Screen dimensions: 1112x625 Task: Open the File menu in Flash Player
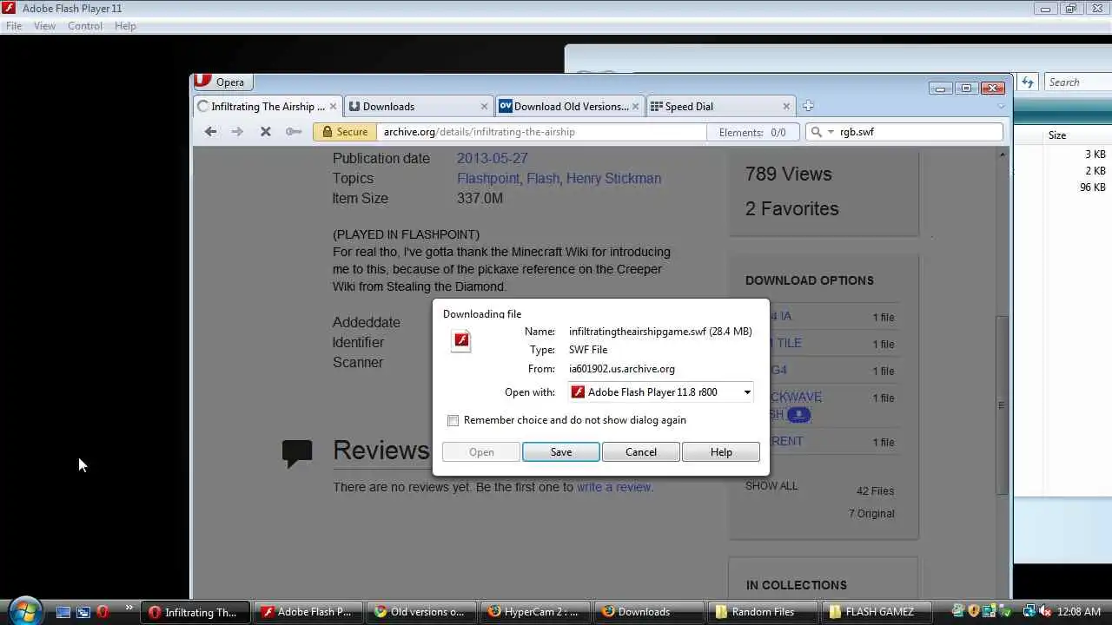[x=14, y=26]
